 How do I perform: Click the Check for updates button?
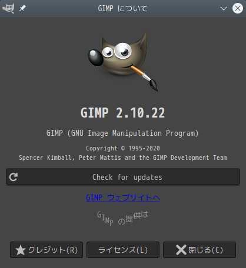123,177
